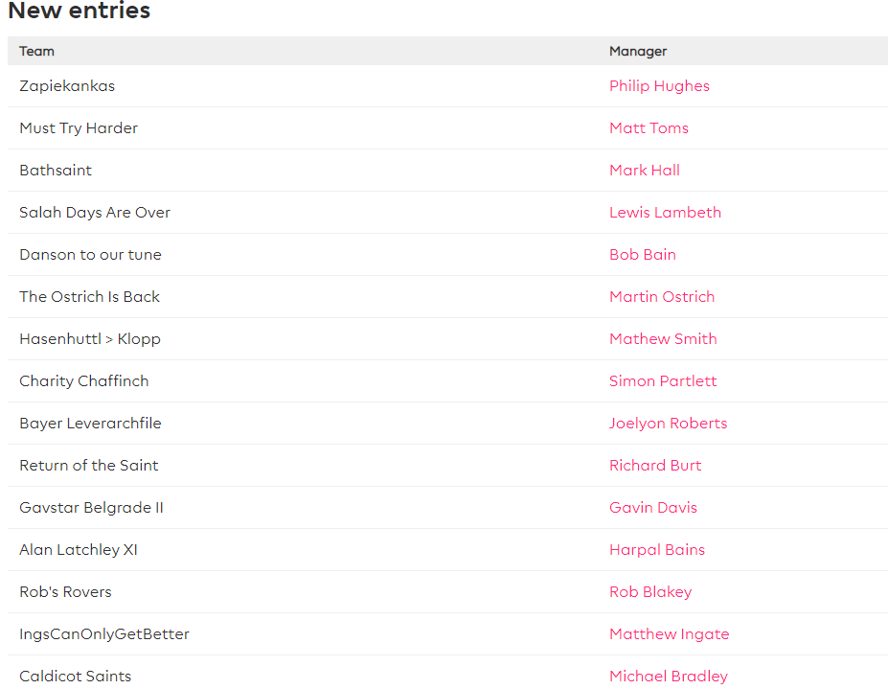This screenshot has height=689, width=888.
Task: Select the Zapiekankas team row
Action: (x=67, y=86)
